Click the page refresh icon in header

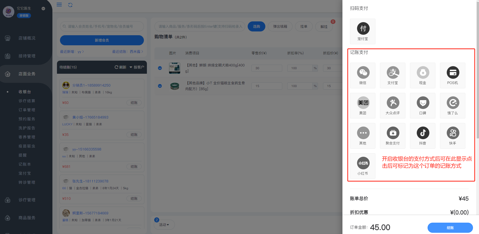(x=70, y=5)
